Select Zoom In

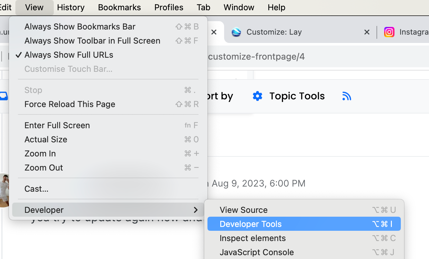pos(40,153)
